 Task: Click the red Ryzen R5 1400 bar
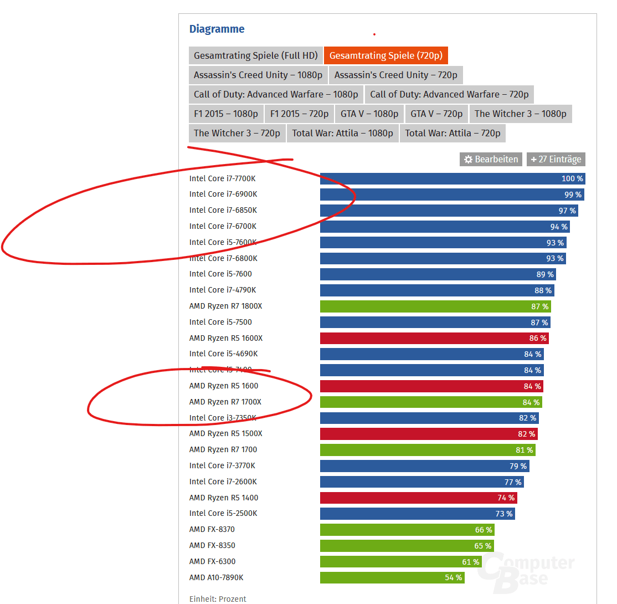tap(418, 498)
